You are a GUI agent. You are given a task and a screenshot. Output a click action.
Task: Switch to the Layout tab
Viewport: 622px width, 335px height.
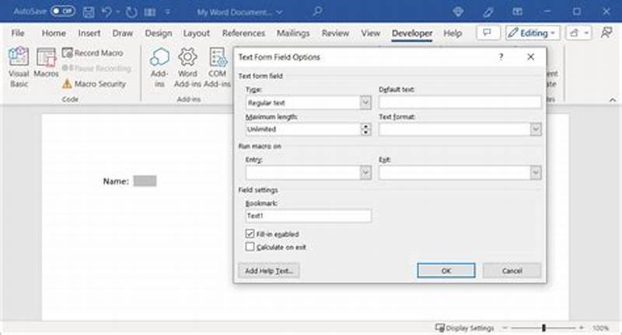tap(197, 33)
